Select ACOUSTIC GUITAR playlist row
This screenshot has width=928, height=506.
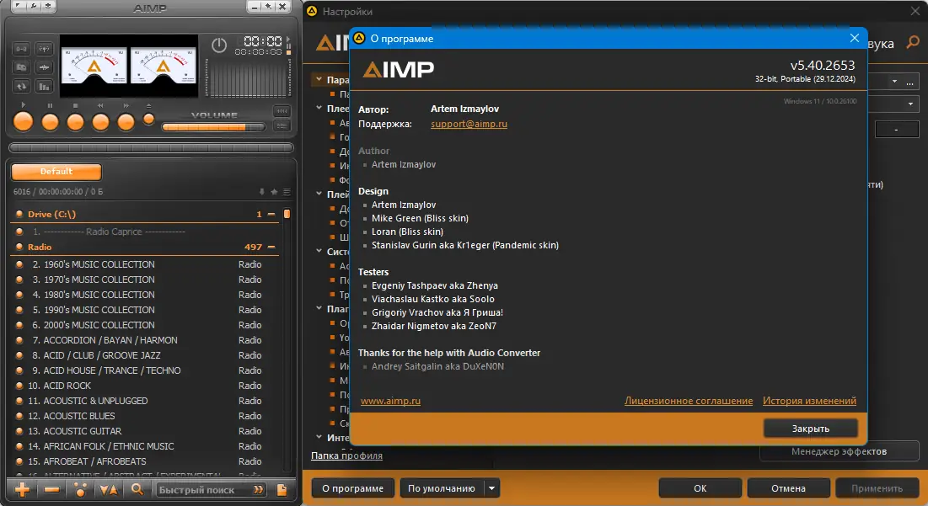pos(146,431)
